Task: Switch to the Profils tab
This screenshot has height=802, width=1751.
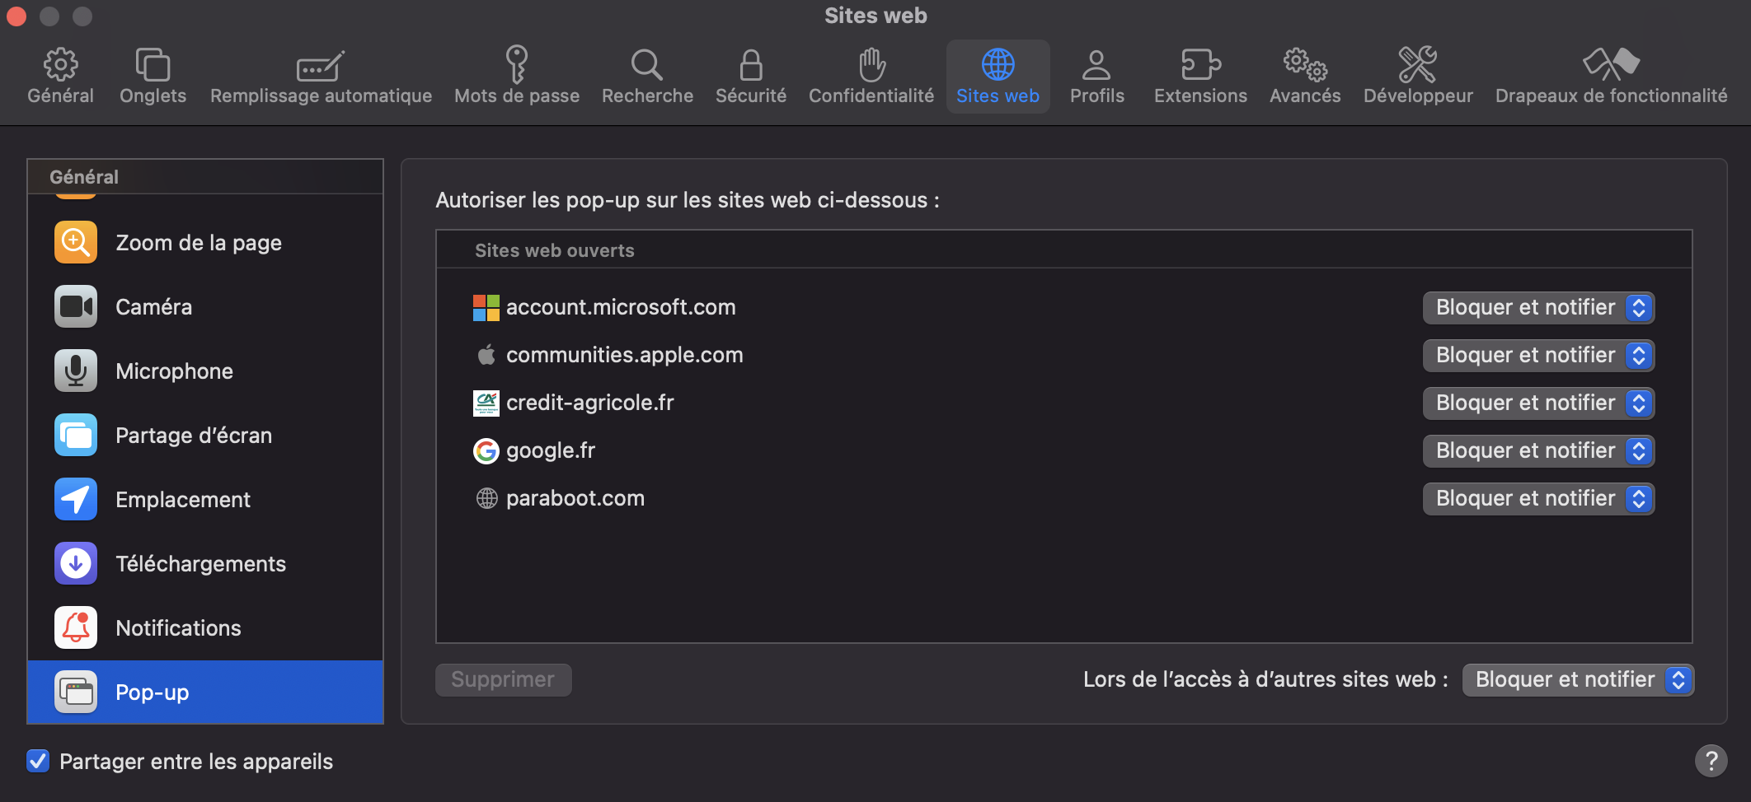Action: [1096, 76]
